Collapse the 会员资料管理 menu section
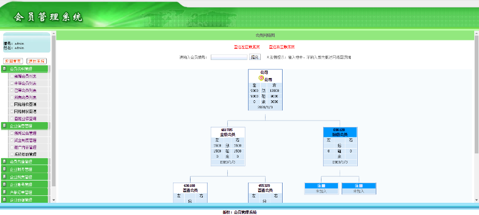The image size is (479, 215). tap(24, 69)
